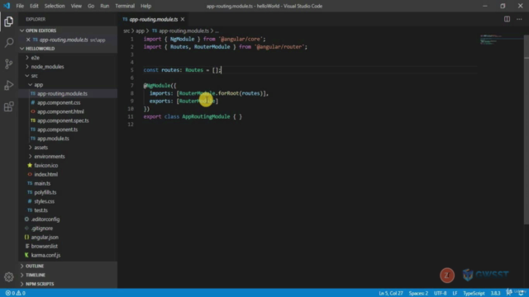The image size is (529, 297).
Task: Click the errors and warnings status indicator
Action: click(16, 294)
